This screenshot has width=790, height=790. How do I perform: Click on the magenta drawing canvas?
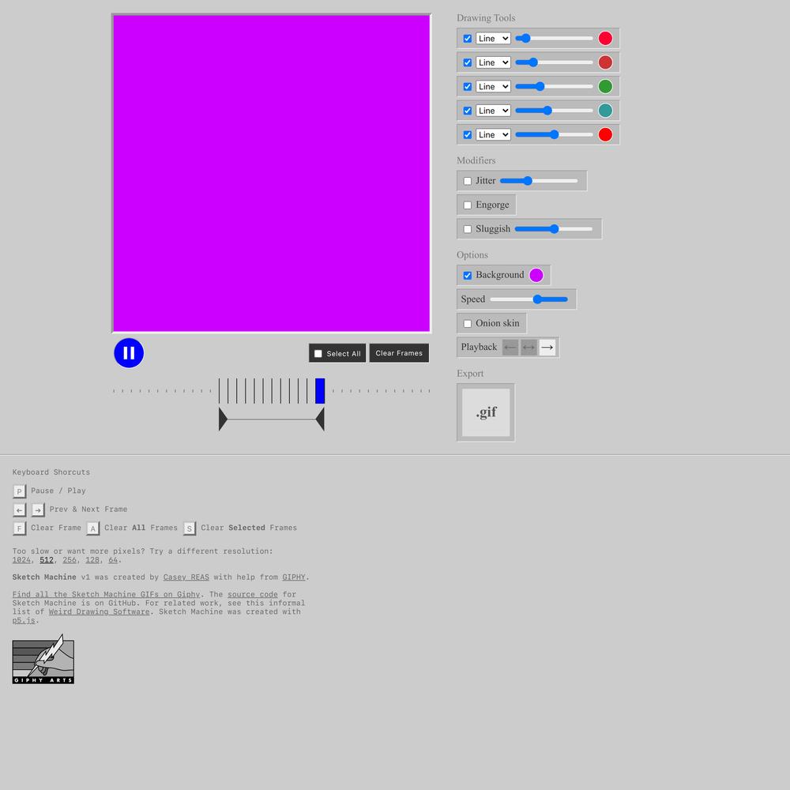click(272, 173)
